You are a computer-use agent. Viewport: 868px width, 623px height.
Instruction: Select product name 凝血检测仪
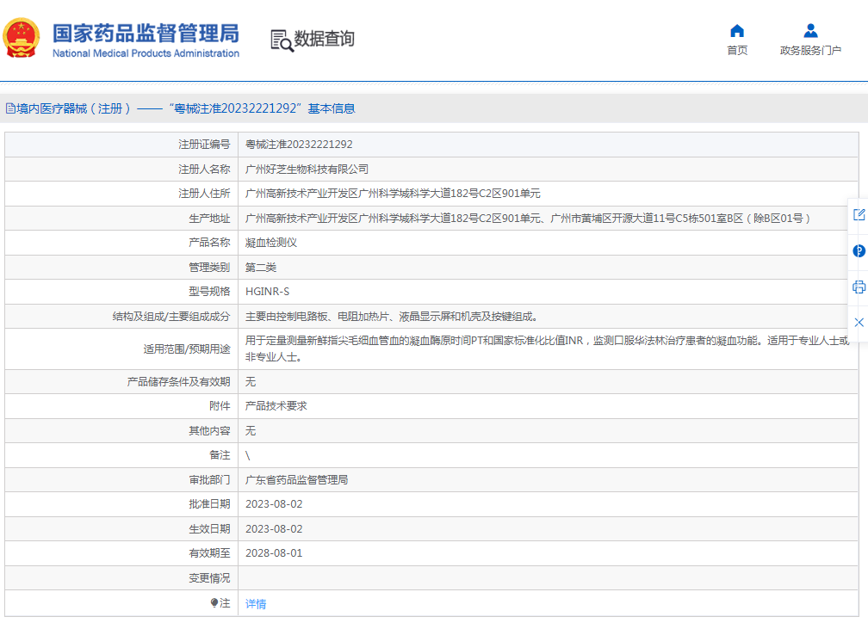tap(271, 243)
